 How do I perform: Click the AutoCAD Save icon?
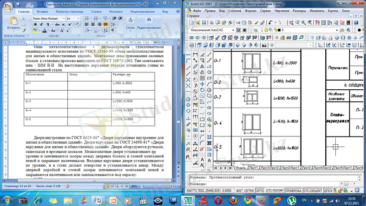pos(204,22)
